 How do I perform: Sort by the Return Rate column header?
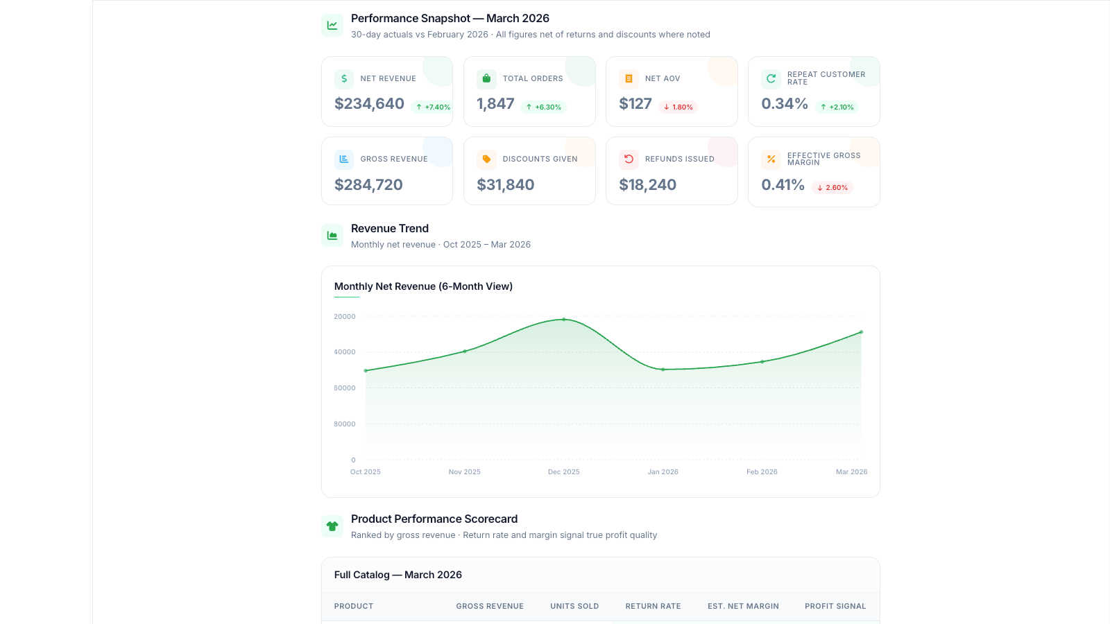653,607
